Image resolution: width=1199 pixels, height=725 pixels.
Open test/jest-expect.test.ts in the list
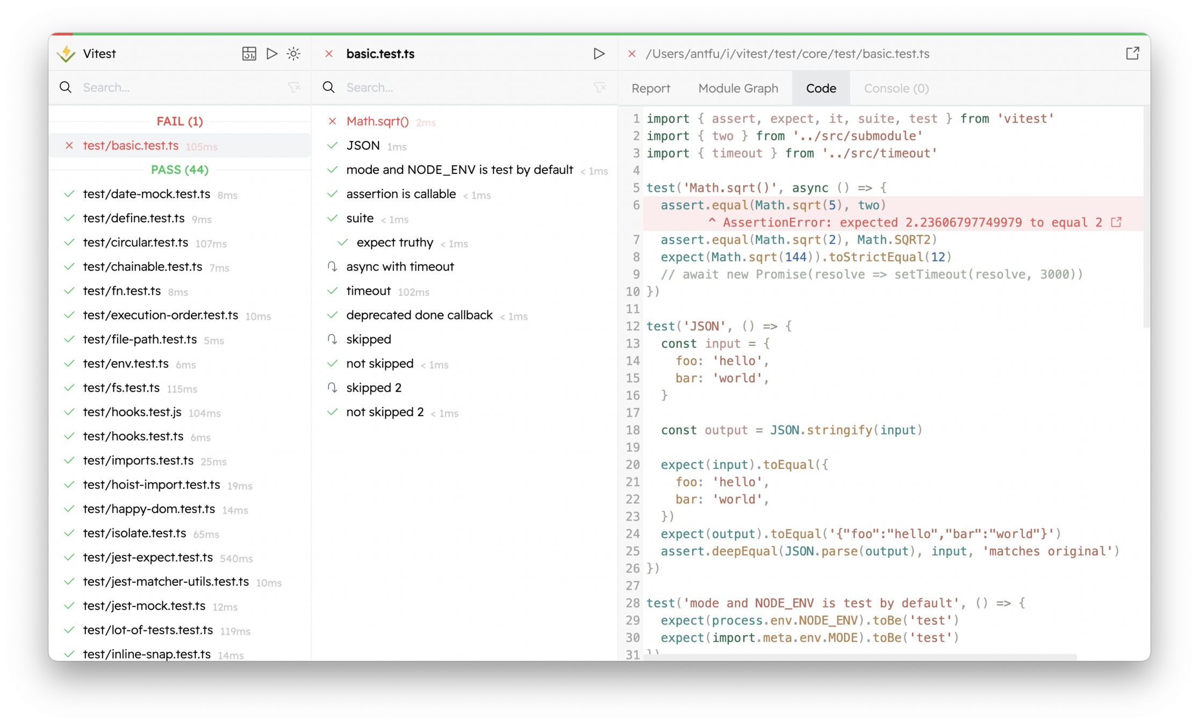click(x=148, y=557)
